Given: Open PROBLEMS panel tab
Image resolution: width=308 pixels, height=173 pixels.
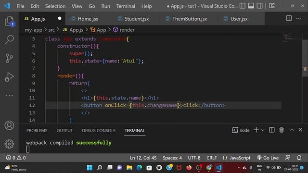Looking at the screenshot, I should pos(37,131).
